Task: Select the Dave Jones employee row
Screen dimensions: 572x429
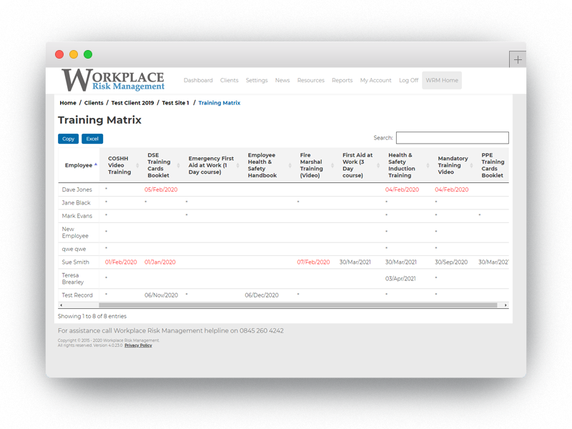Action: [x=283, y=189]
